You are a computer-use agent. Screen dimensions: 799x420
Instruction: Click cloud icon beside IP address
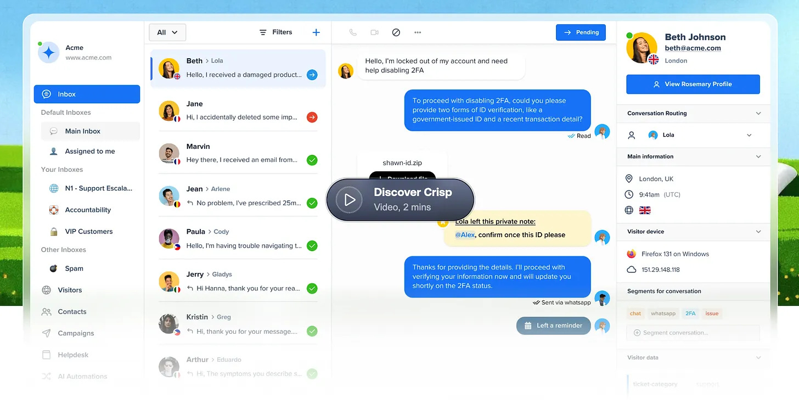click(631, 270)
